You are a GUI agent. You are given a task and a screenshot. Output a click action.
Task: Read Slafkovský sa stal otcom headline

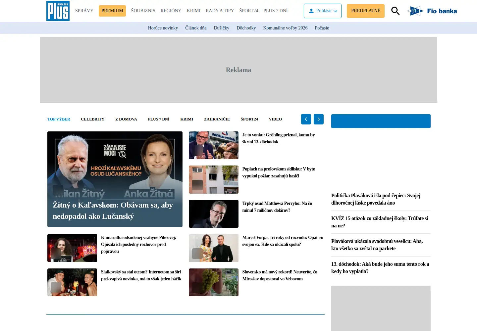[141, 275]
